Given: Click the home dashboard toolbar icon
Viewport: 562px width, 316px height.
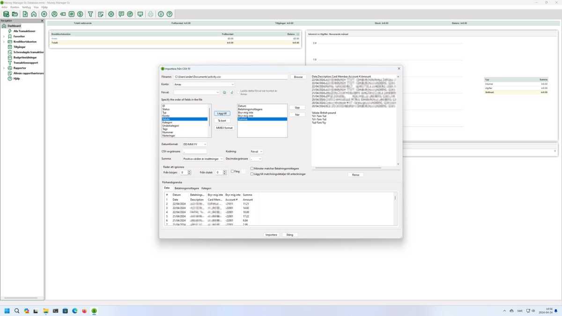Looking at the screenshot, I should click(34, 15).
